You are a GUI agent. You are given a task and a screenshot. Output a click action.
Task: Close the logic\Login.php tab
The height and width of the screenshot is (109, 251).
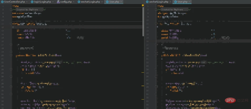(x=53, y=2)
